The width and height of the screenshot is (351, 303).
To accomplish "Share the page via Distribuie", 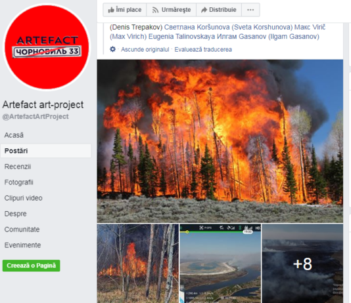I will pos(219,10).
